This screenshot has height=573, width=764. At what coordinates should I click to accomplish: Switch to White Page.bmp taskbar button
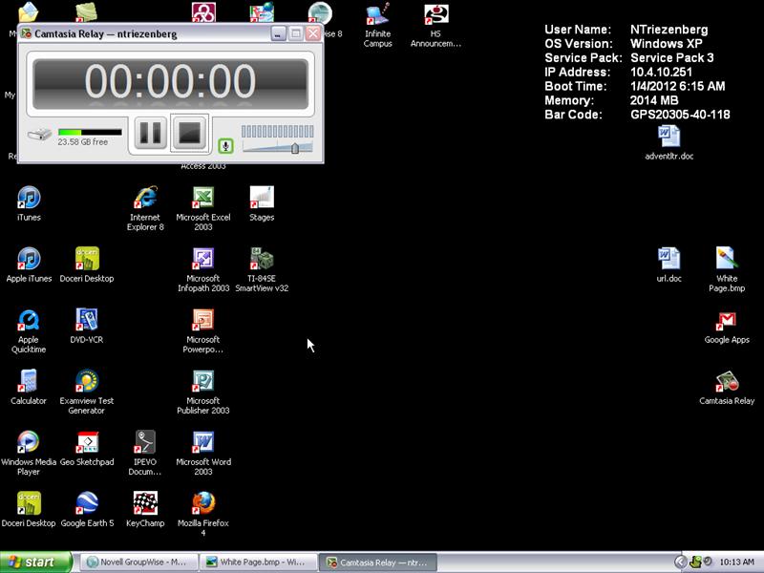click(258, 562)
